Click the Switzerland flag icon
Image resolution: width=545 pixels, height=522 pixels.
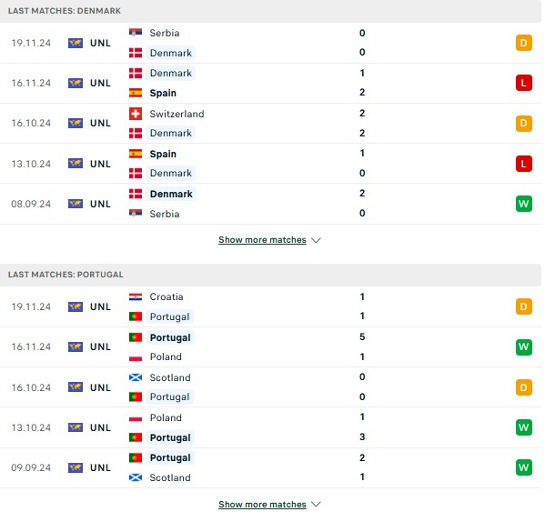coord(136,114)
